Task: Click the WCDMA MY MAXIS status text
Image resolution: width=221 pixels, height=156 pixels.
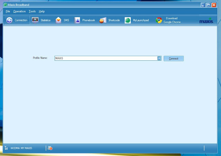Action: pyautogui.click(x=21, y=148)
